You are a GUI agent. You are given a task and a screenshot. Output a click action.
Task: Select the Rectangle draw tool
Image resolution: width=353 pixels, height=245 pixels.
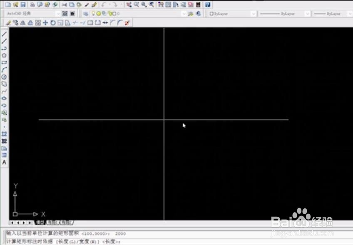[x=4, y=63]
